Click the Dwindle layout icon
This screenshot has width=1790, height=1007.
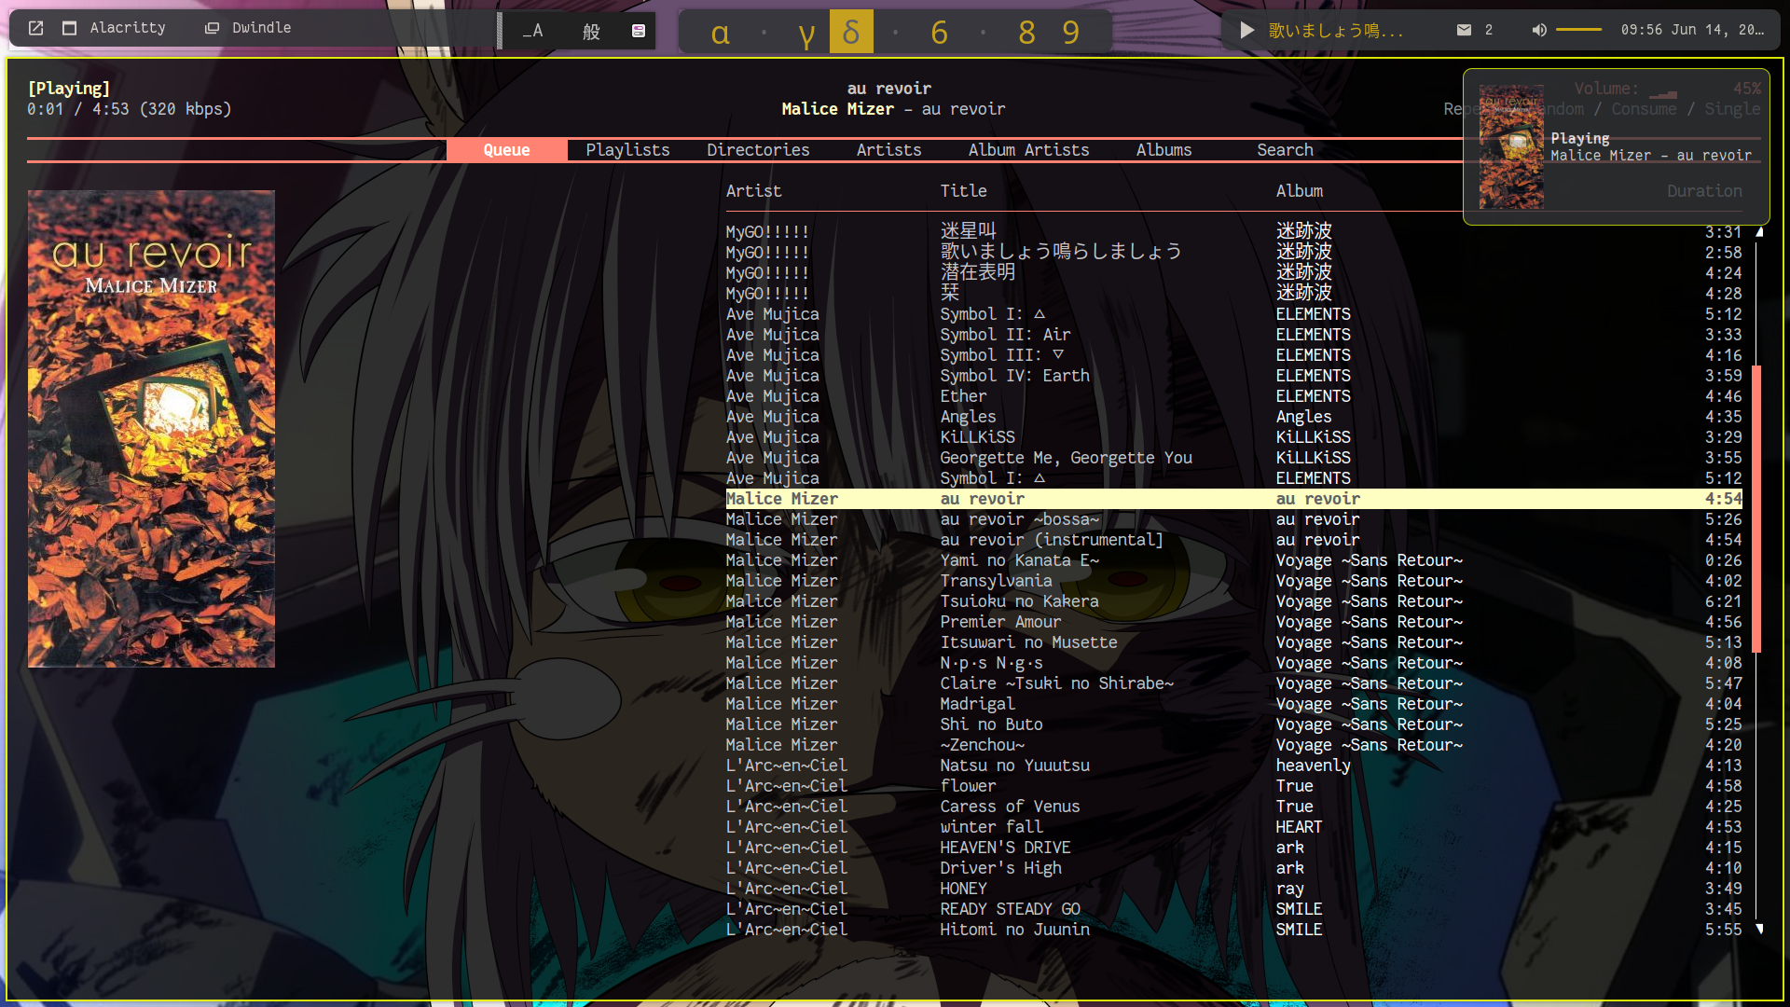click(x=212, y=28)
